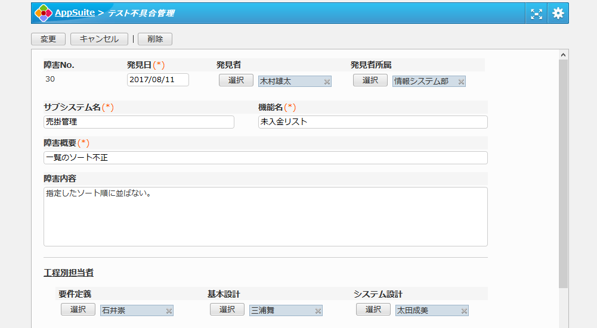Remove 石井崇 from 要件定義 field
Viewport: 597px width, 328px height.
[169, 311]
